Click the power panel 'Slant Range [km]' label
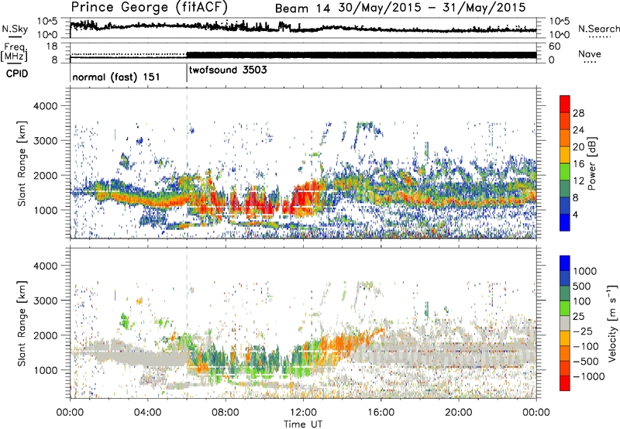Screen dimensions: 620x429 pos(22,163)
